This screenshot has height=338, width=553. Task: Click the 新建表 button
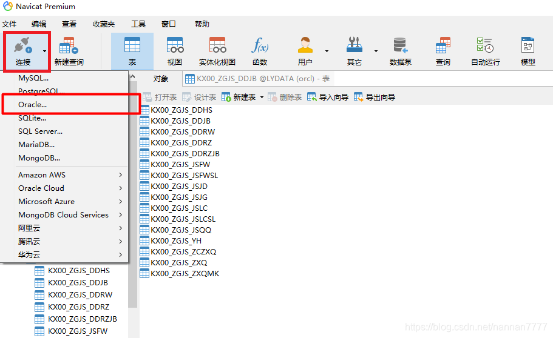pyautogui.click(x=239, y=97)
